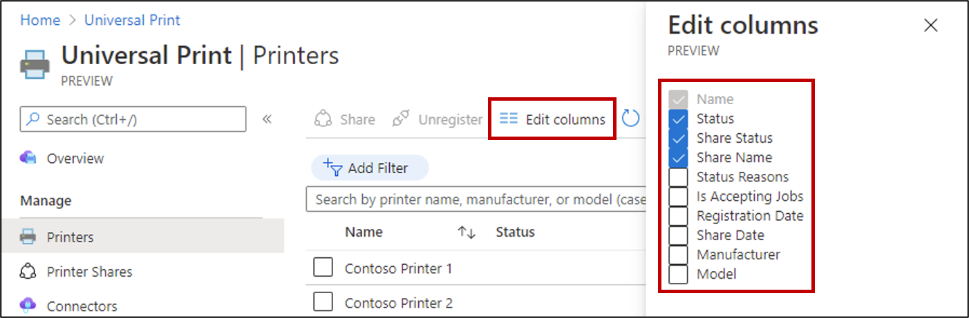
Task: Check the Is Accepting Jobs column
Action: [679, 197]
